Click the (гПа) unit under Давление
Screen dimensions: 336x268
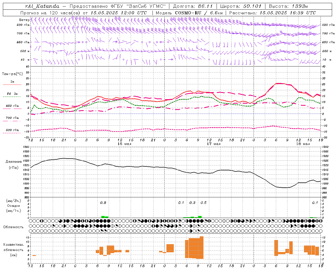coord(14,168)
